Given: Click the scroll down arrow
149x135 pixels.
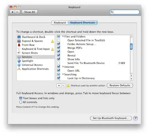Looking at the screenshot, I should [131, 79].
